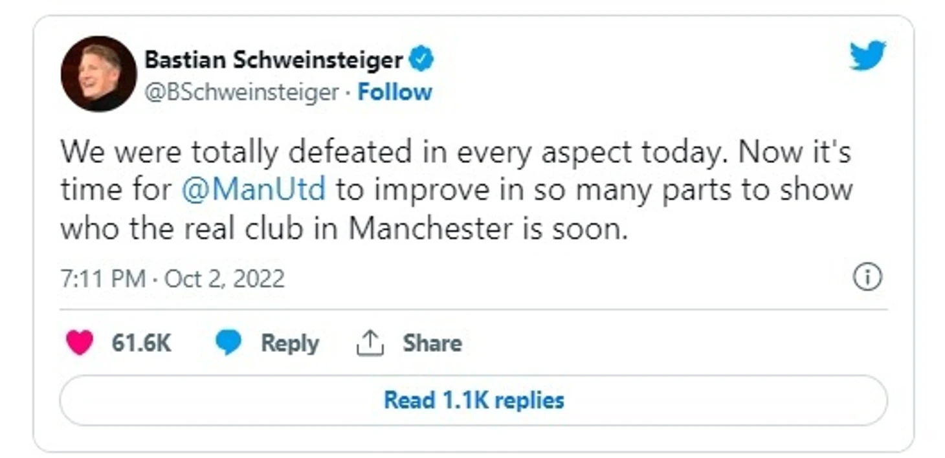Open Bastian Schweinsteiger's profile picture

click(x=98, y=74)
